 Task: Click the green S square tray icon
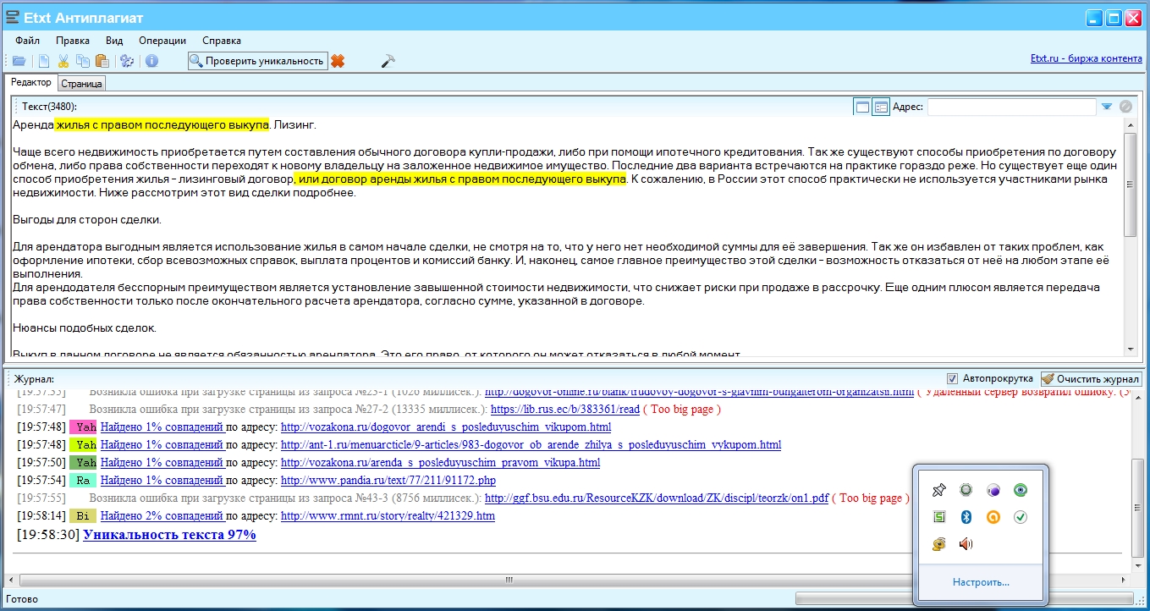tap(938, 517)
